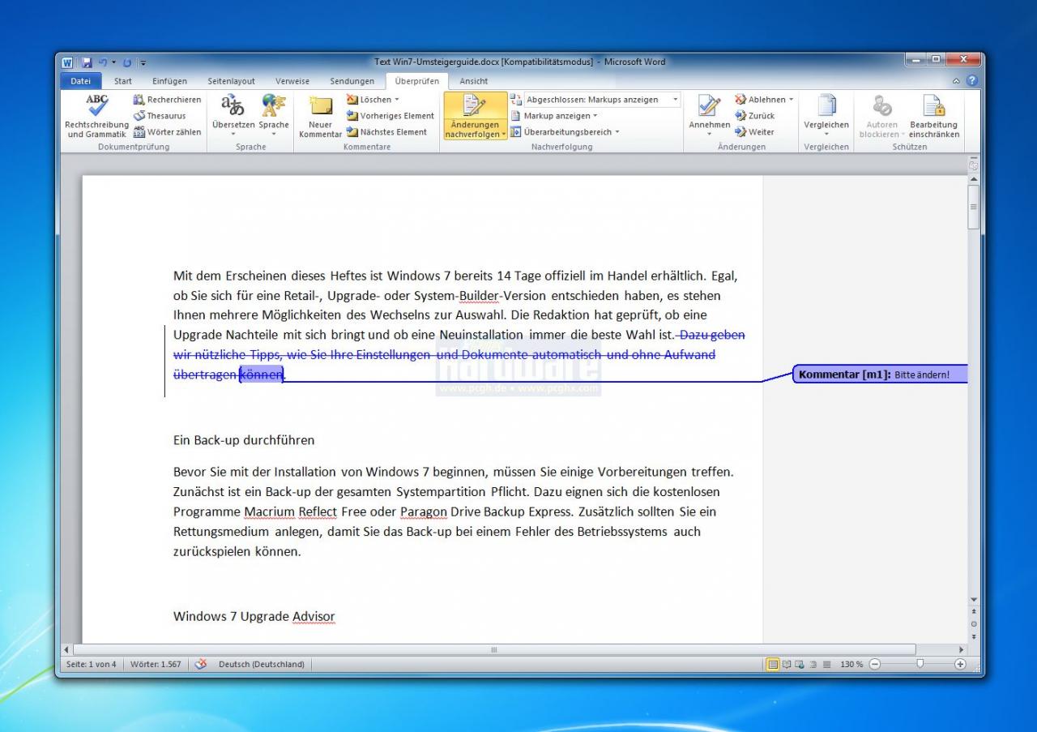The image size is (1037, 732).
Task: Zoom out with the minus button
Action: click(875, 664)
